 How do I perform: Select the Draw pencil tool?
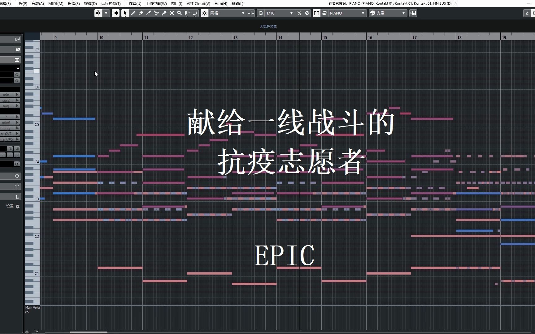pyautogui.click(x=133, y=13)
